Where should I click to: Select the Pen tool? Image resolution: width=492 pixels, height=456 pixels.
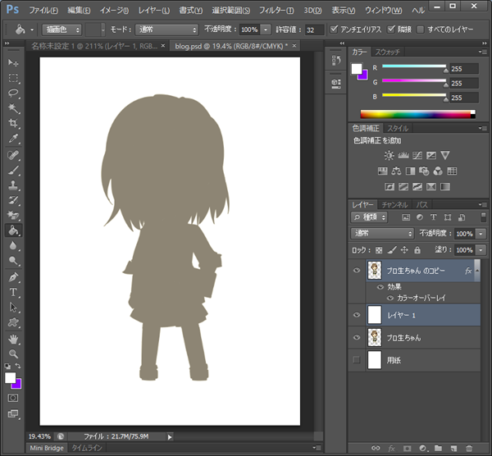click(x=13, y=277)
